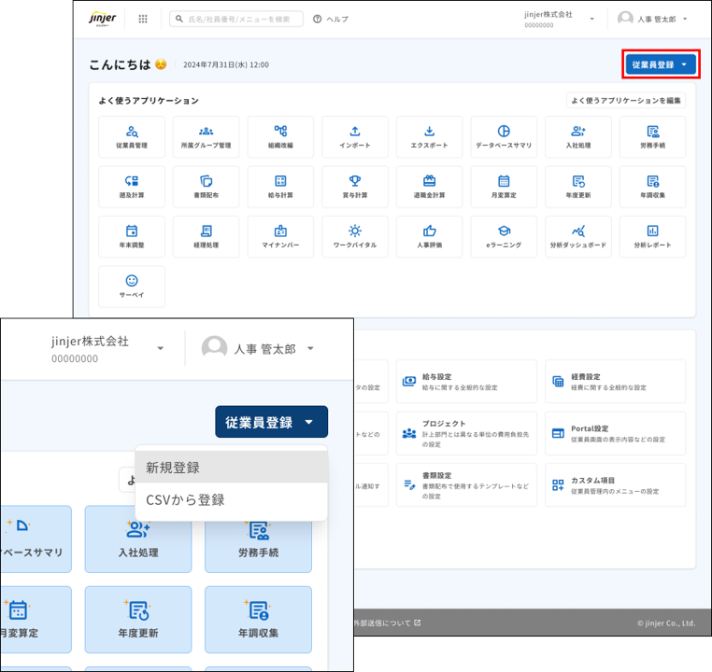The image size is (712, 672).
Task: Open the 経理処理 app tile
Action: click(x=206, y=237)
